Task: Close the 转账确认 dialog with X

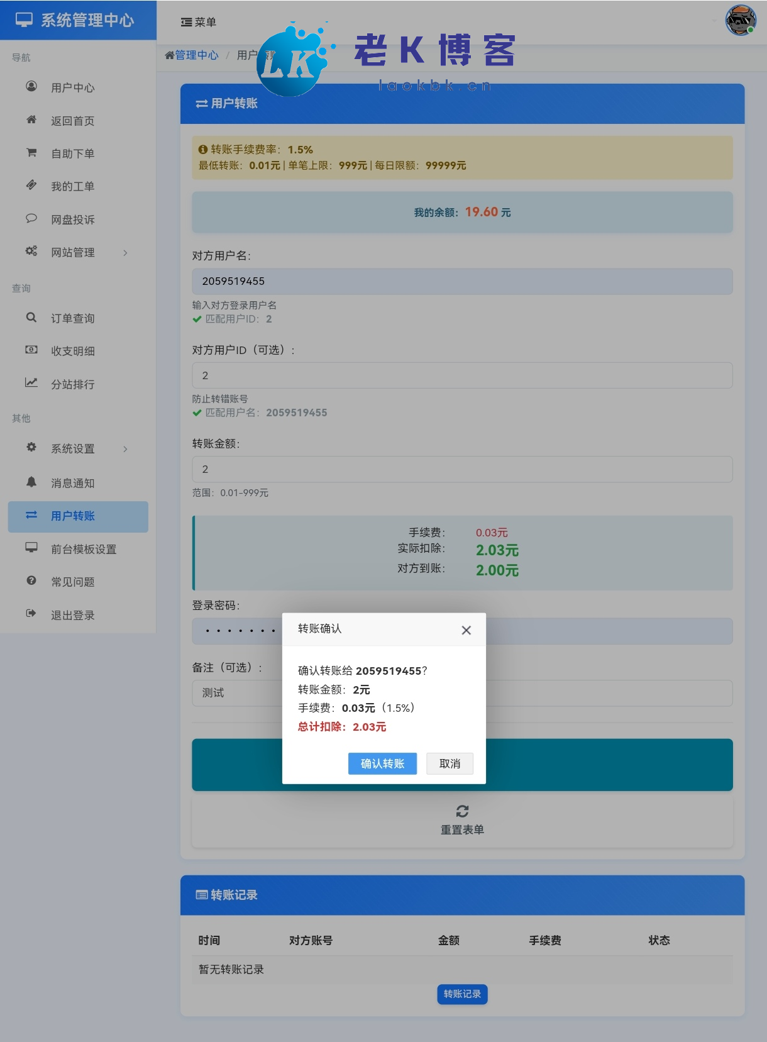Action: click(466, 630)
